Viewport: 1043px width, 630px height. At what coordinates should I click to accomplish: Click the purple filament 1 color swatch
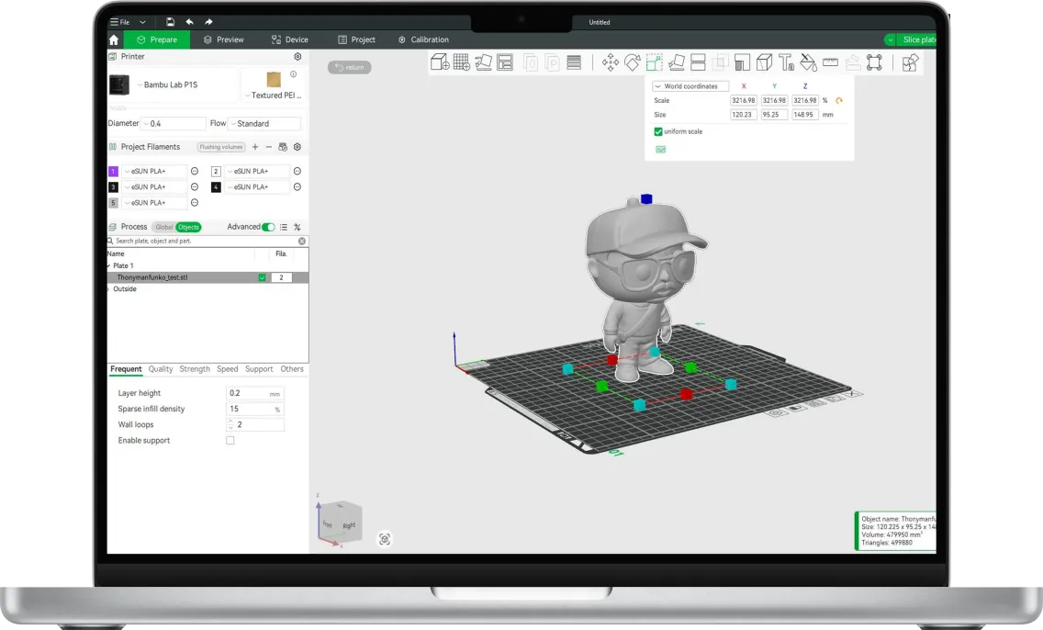tap(113, 172)
